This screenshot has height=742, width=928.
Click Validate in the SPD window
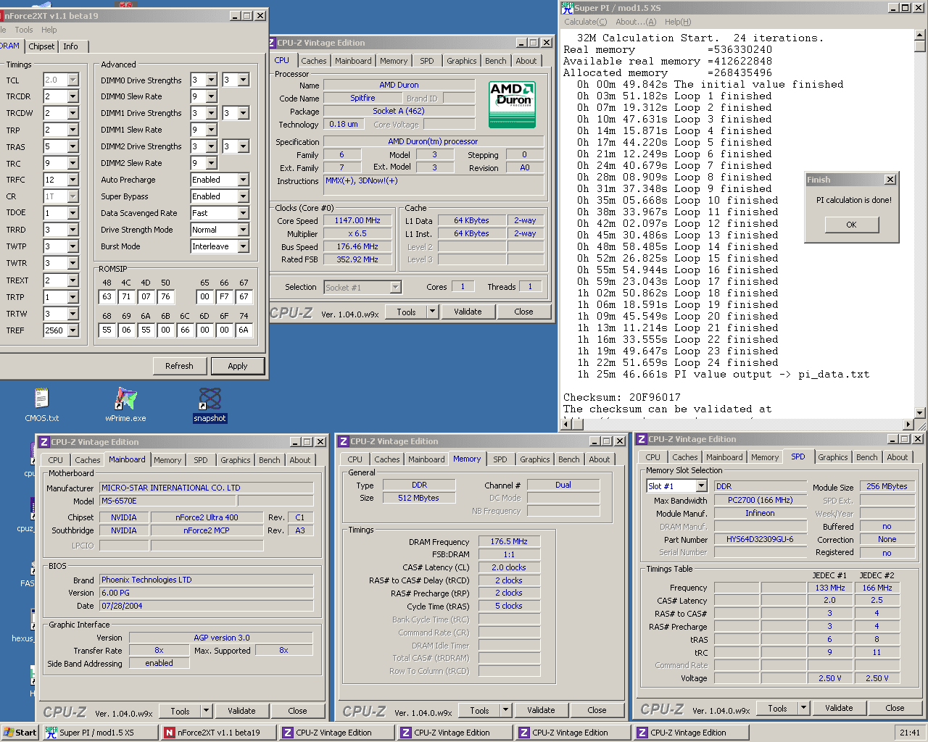(839, 708)
